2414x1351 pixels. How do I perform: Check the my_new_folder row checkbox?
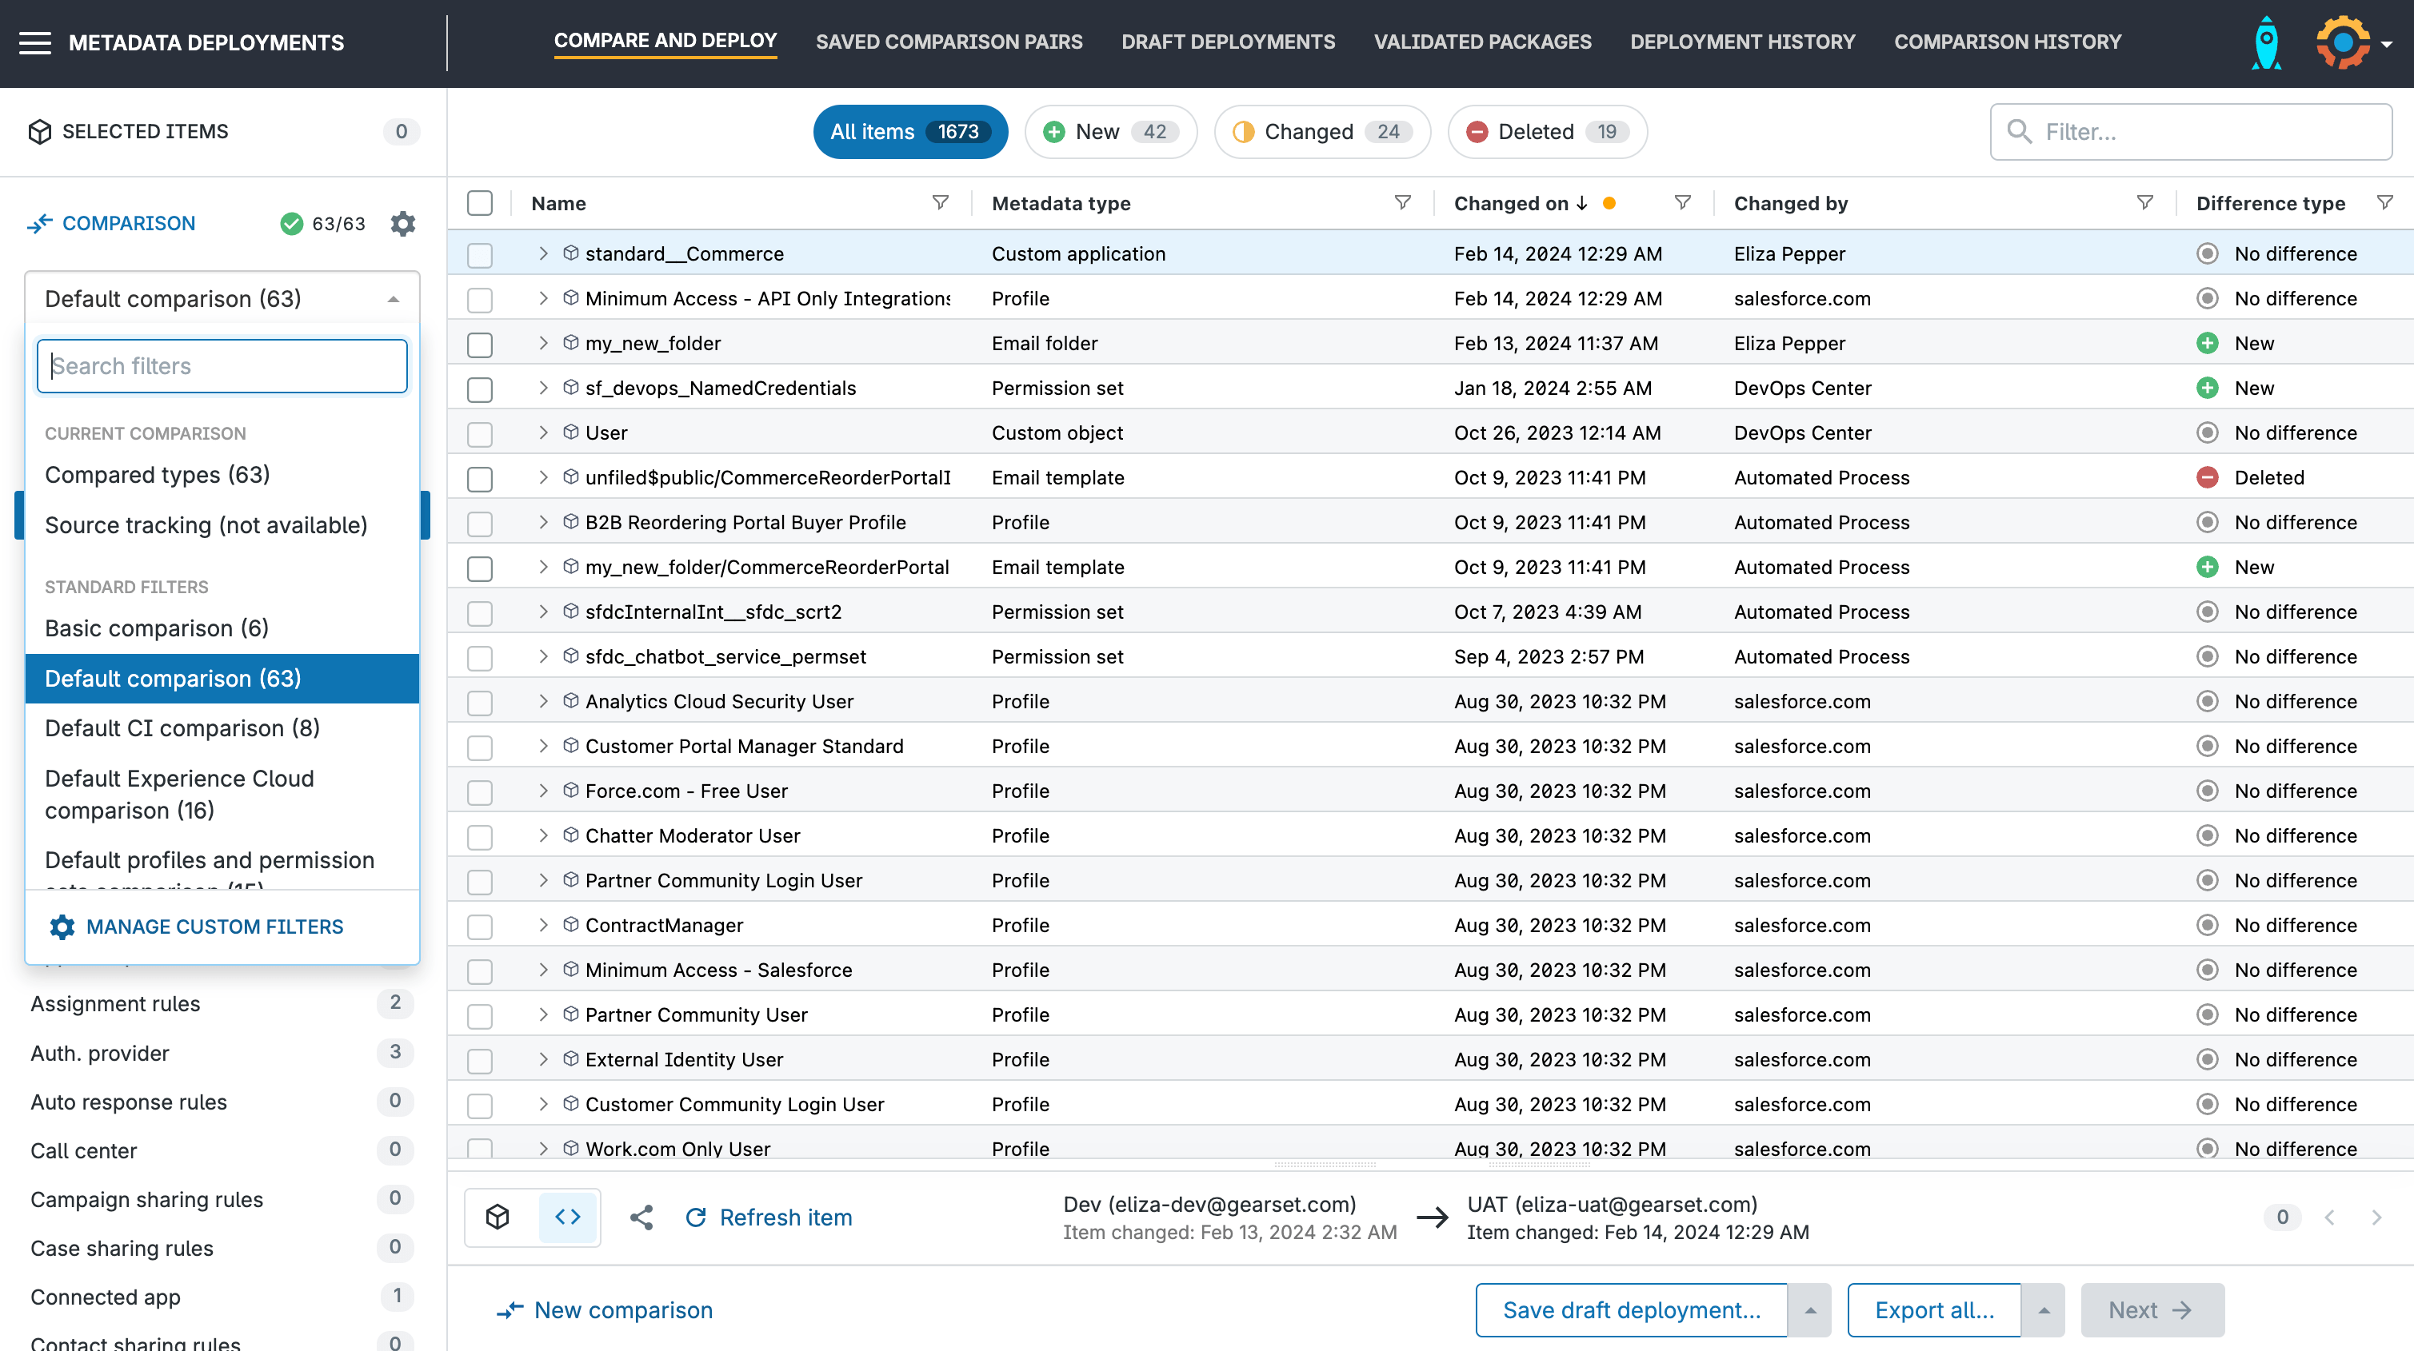[480, 344]
